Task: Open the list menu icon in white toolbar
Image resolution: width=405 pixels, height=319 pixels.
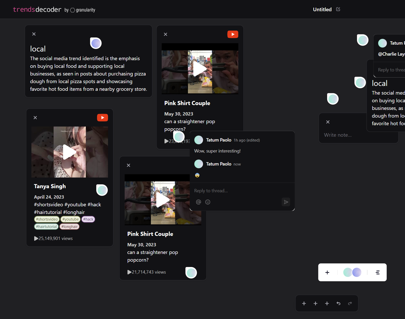Action: pos(378,272)
